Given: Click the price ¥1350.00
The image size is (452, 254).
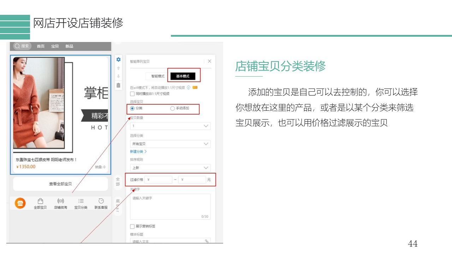Looking at the screenshot, I should pyautogui.click(x=26, y=167).
